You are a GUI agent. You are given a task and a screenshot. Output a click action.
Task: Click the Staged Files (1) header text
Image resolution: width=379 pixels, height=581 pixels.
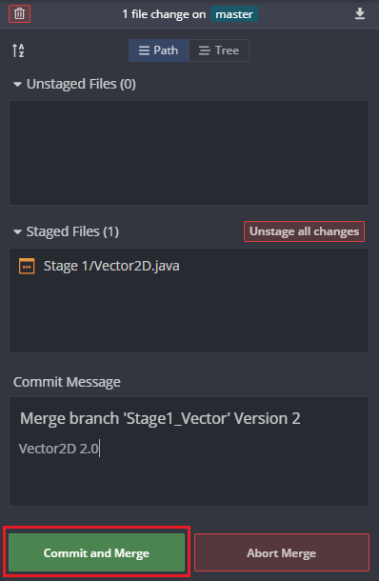72,231
